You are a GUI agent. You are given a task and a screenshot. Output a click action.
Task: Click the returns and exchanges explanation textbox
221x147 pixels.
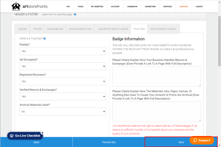tap(157, 77)
